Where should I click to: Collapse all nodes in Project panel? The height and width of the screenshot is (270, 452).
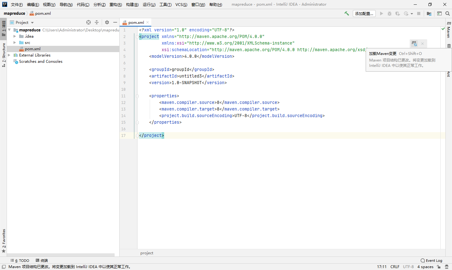tap(97, 22)
